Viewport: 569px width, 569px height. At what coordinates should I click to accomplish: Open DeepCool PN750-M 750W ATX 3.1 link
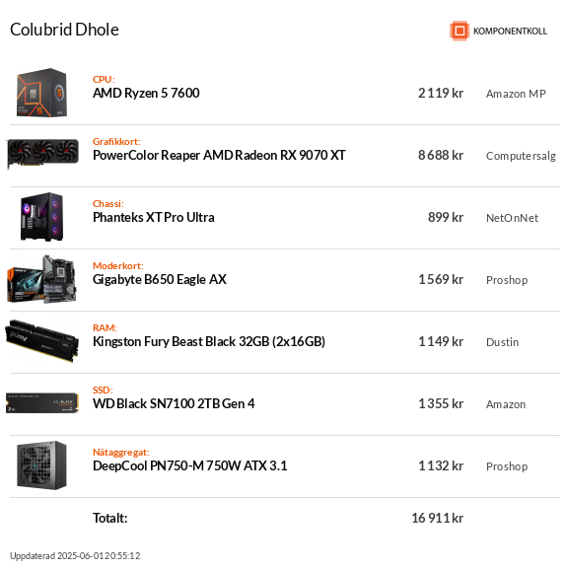click(189, 465)
